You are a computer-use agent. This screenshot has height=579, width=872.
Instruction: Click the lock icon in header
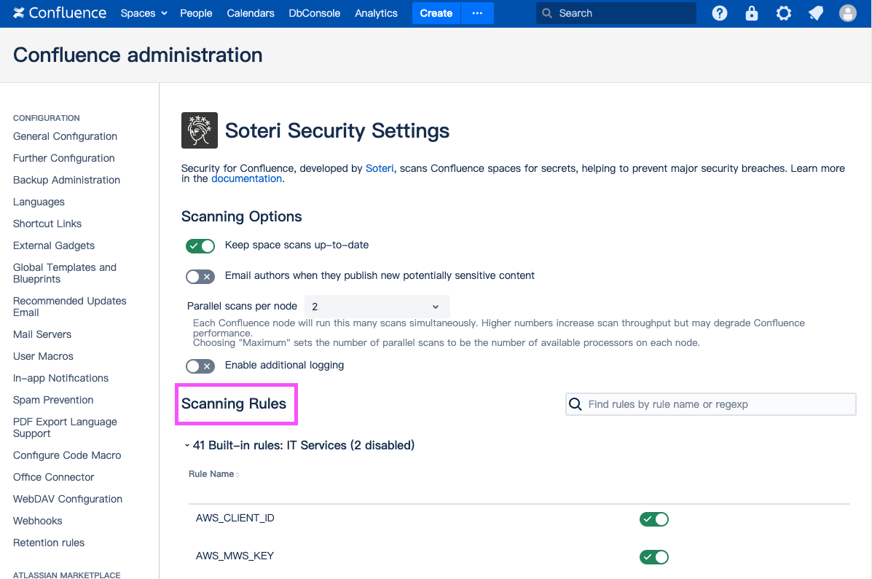point(752,13)
